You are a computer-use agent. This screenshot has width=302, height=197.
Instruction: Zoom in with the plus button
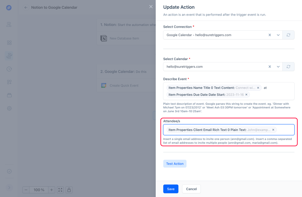click(x=51, y=190)
